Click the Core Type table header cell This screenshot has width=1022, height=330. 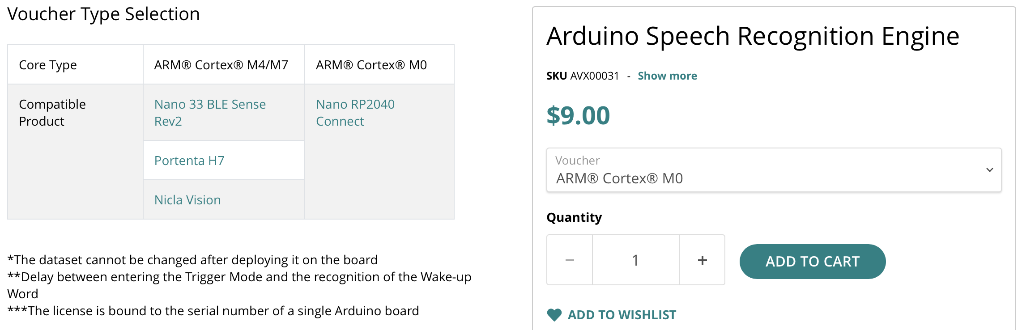[48, 65]
